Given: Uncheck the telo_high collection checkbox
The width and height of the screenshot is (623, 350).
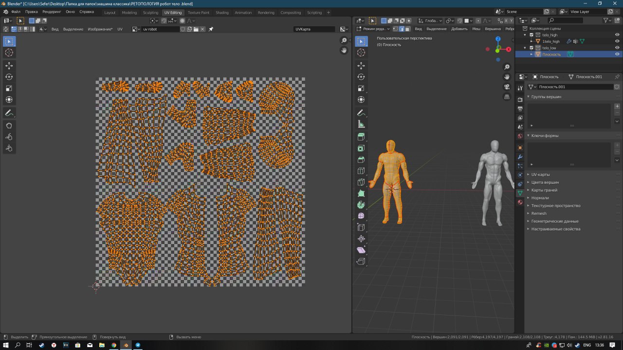Looking at the screenshot, I should (531, 35).
